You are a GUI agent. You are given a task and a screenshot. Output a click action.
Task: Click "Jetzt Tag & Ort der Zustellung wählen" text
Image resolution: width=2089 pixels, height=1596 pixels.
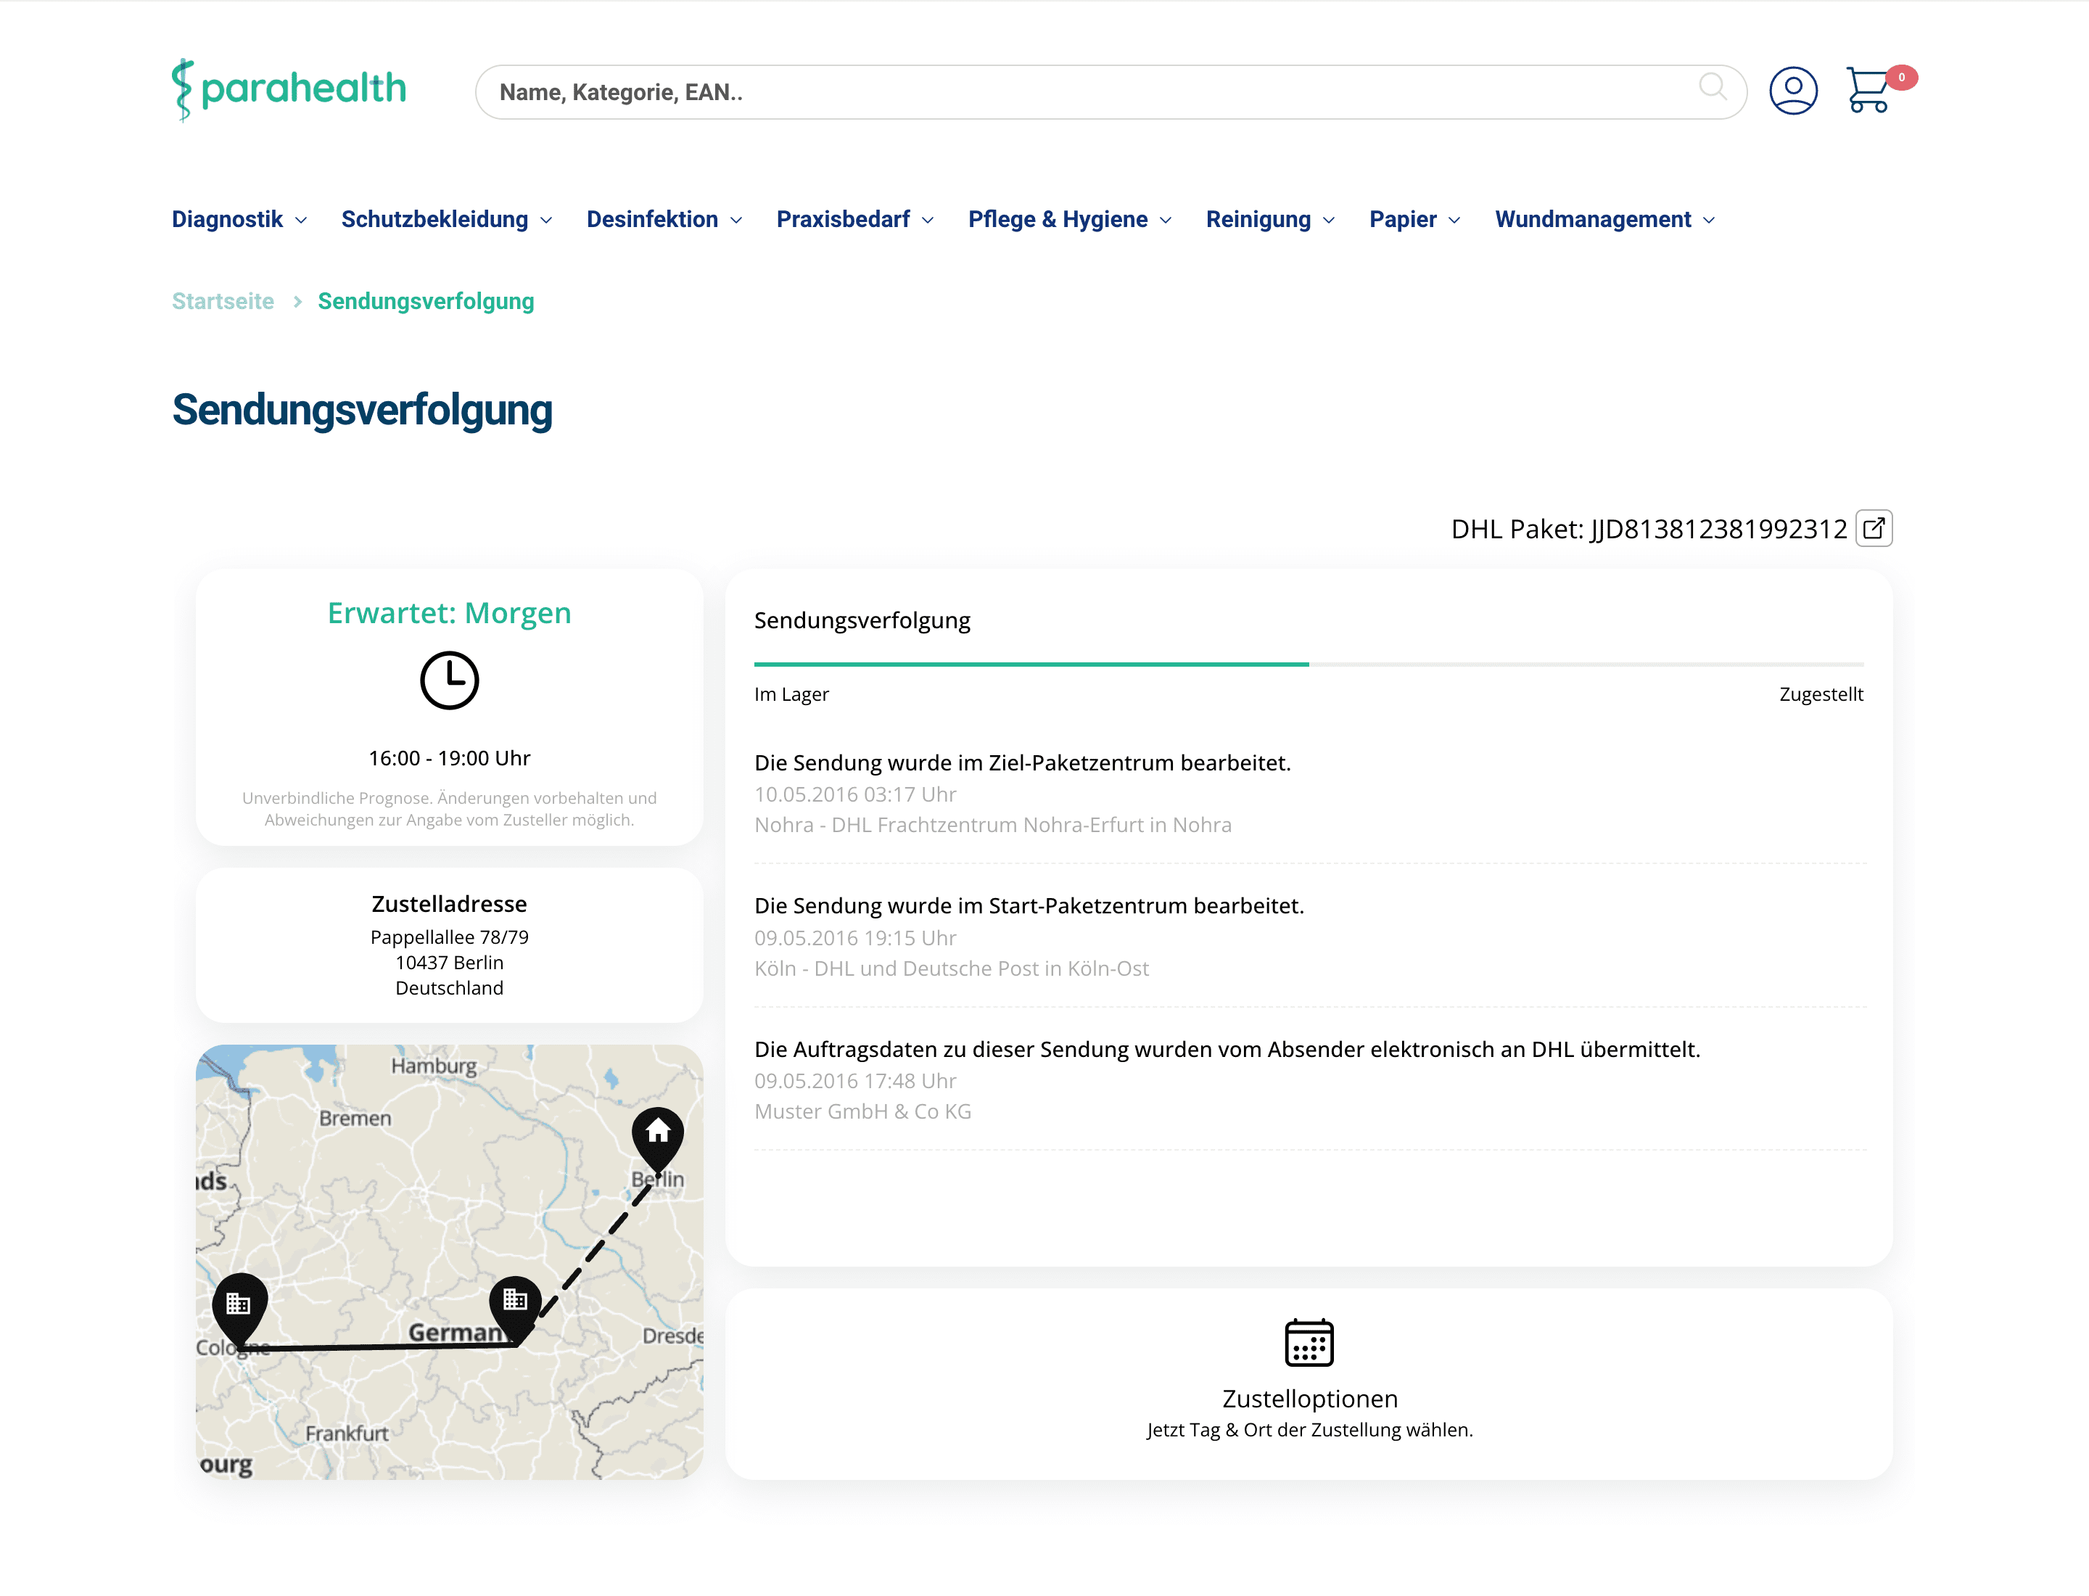click(1309, 1430)
